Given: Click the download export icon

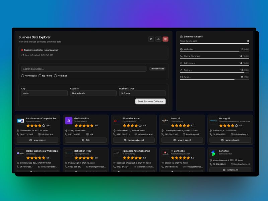Looking at the screenshot, I should point(158,39).
